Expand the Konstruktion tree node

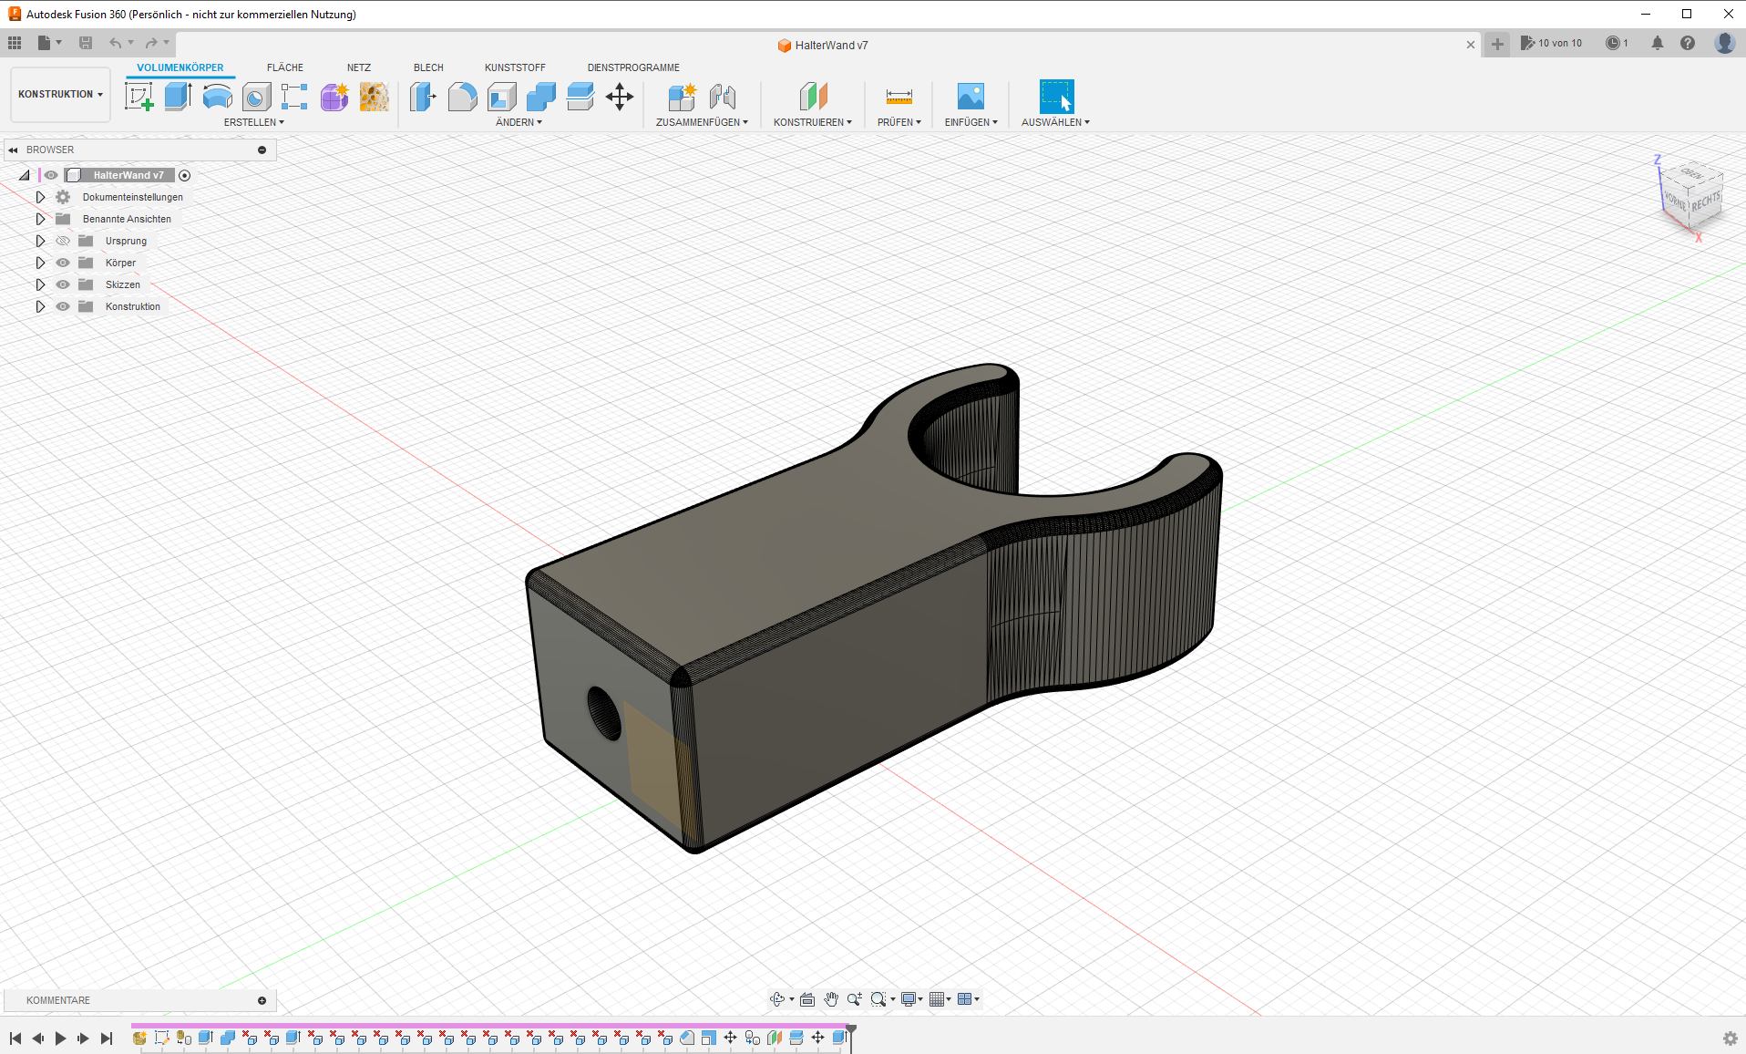click(x=40, y=306)
